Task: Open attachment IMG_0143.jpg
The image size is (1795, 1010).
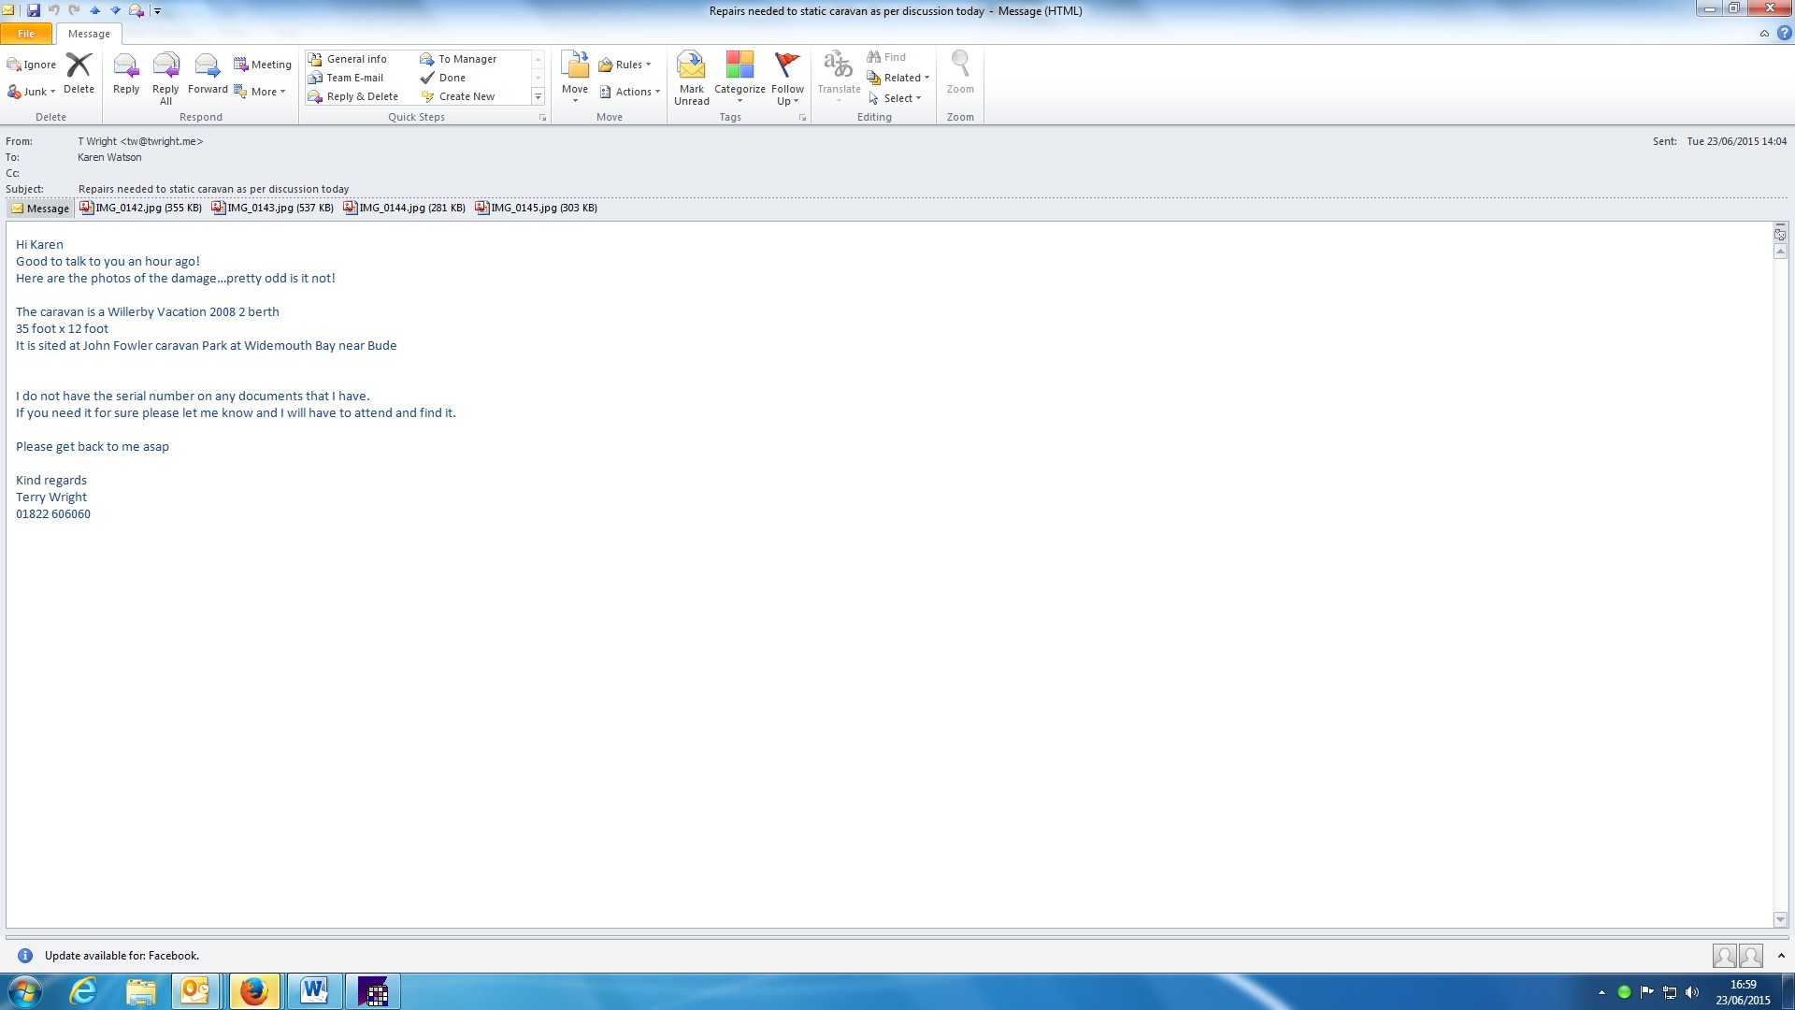Action: [x=272, y=208]
